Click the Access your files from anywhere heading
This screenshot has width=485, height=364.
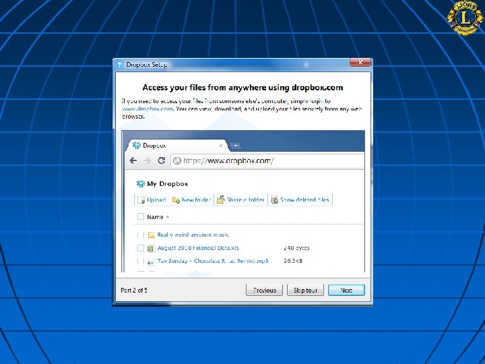[x=243, y=88]
